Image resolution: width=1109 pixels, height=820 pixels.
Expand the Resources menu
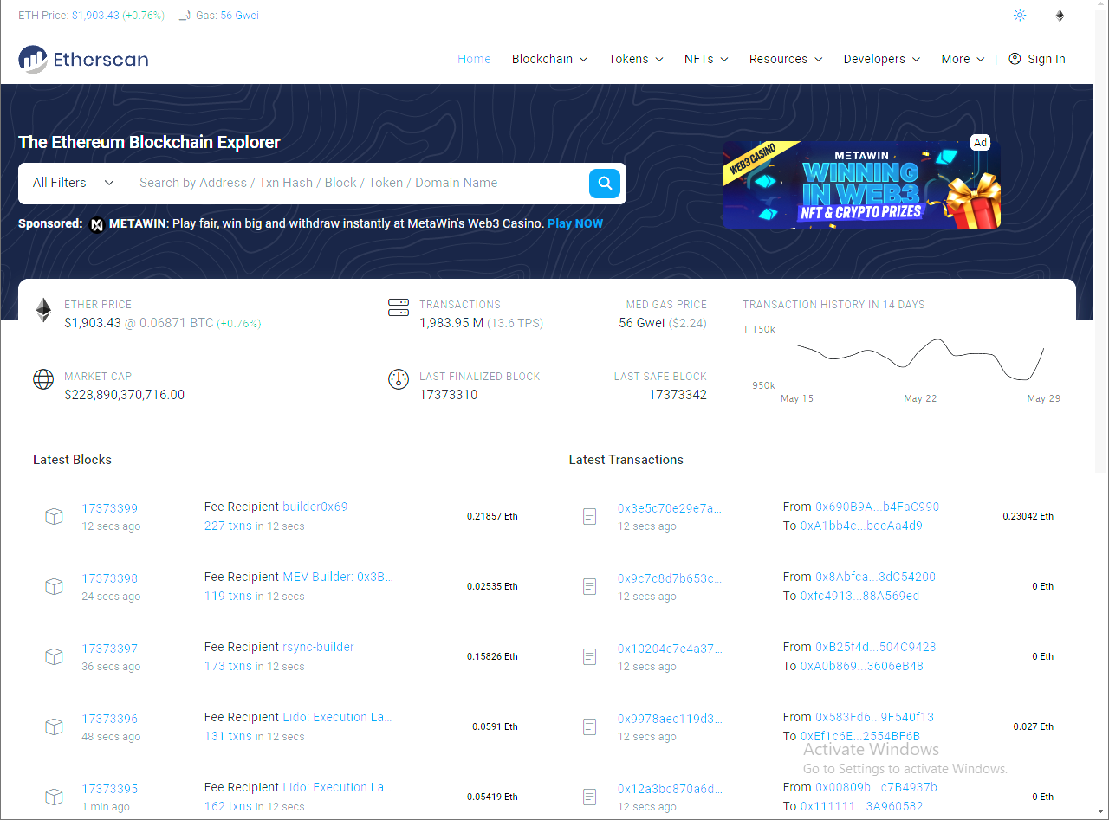coord(786,59)
